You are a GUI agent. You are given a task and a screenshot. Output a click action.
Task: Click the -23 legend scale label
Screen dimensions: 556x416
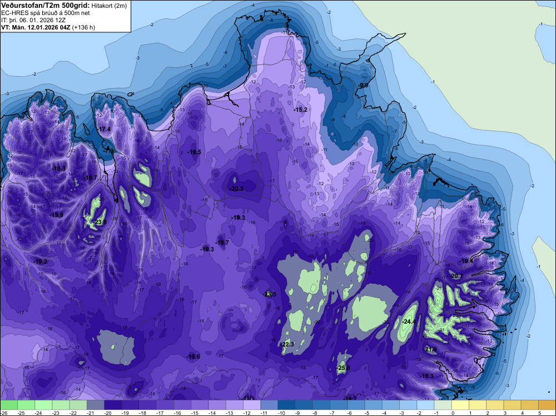tap(56, 413)
